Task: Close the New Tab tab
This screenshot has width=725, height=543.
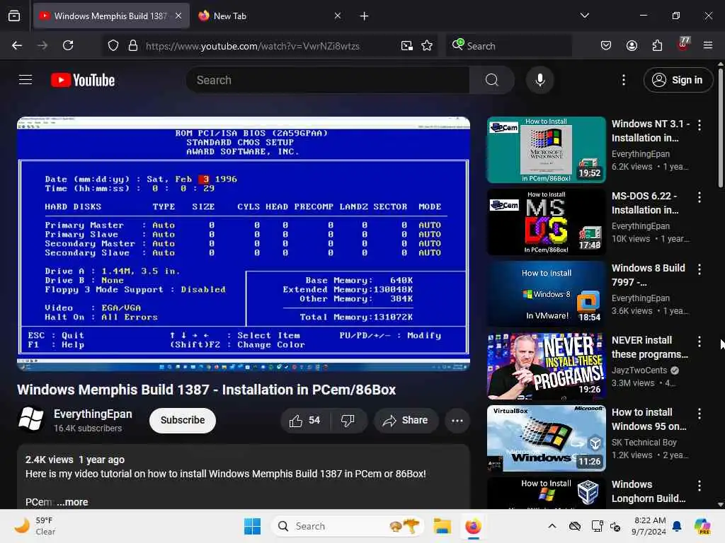Action: [x=338, y=16]
